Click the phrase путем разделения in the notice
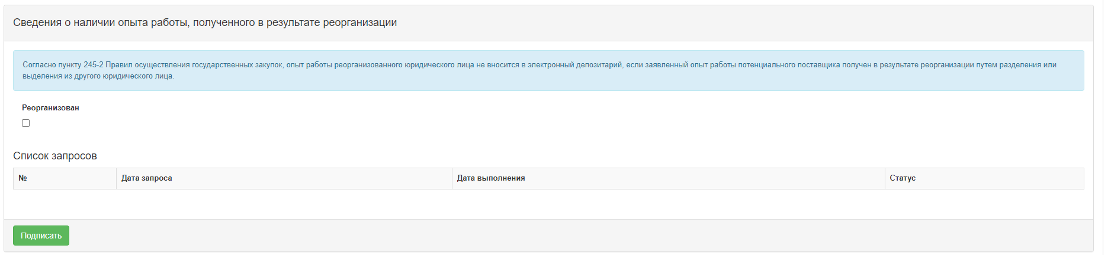The image size is (1111, 255). click(x=1009, y=65)
